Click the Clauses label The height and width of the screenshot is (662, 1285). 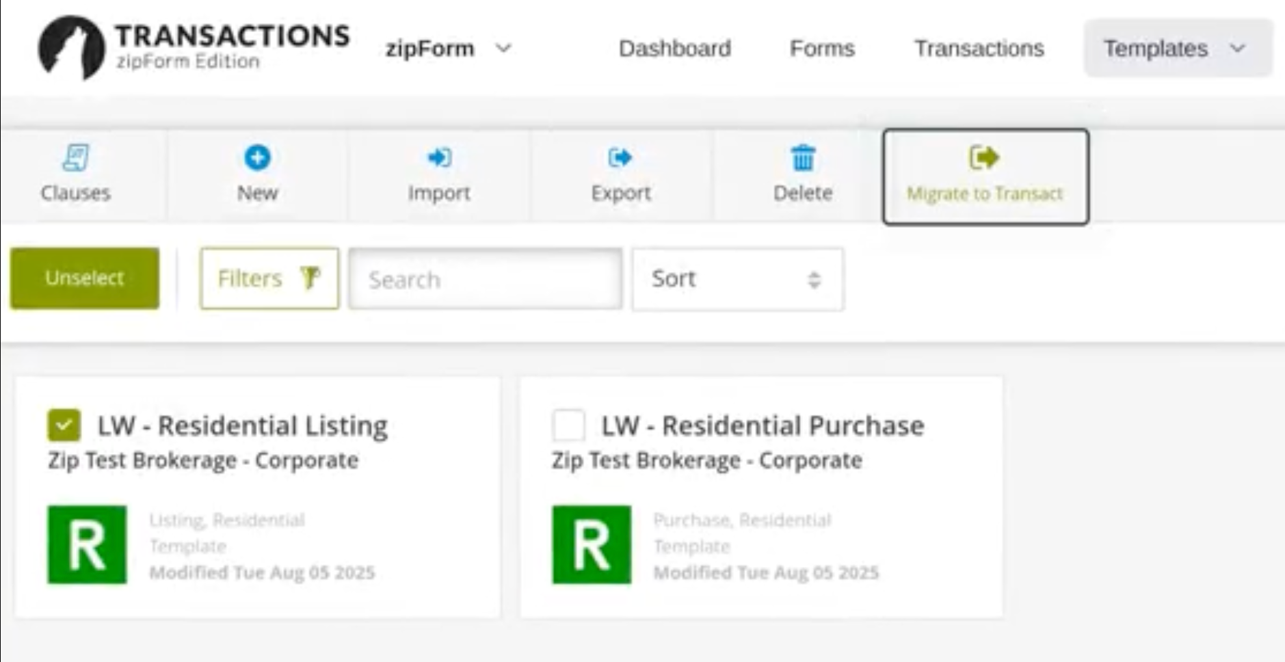[75, 193]
